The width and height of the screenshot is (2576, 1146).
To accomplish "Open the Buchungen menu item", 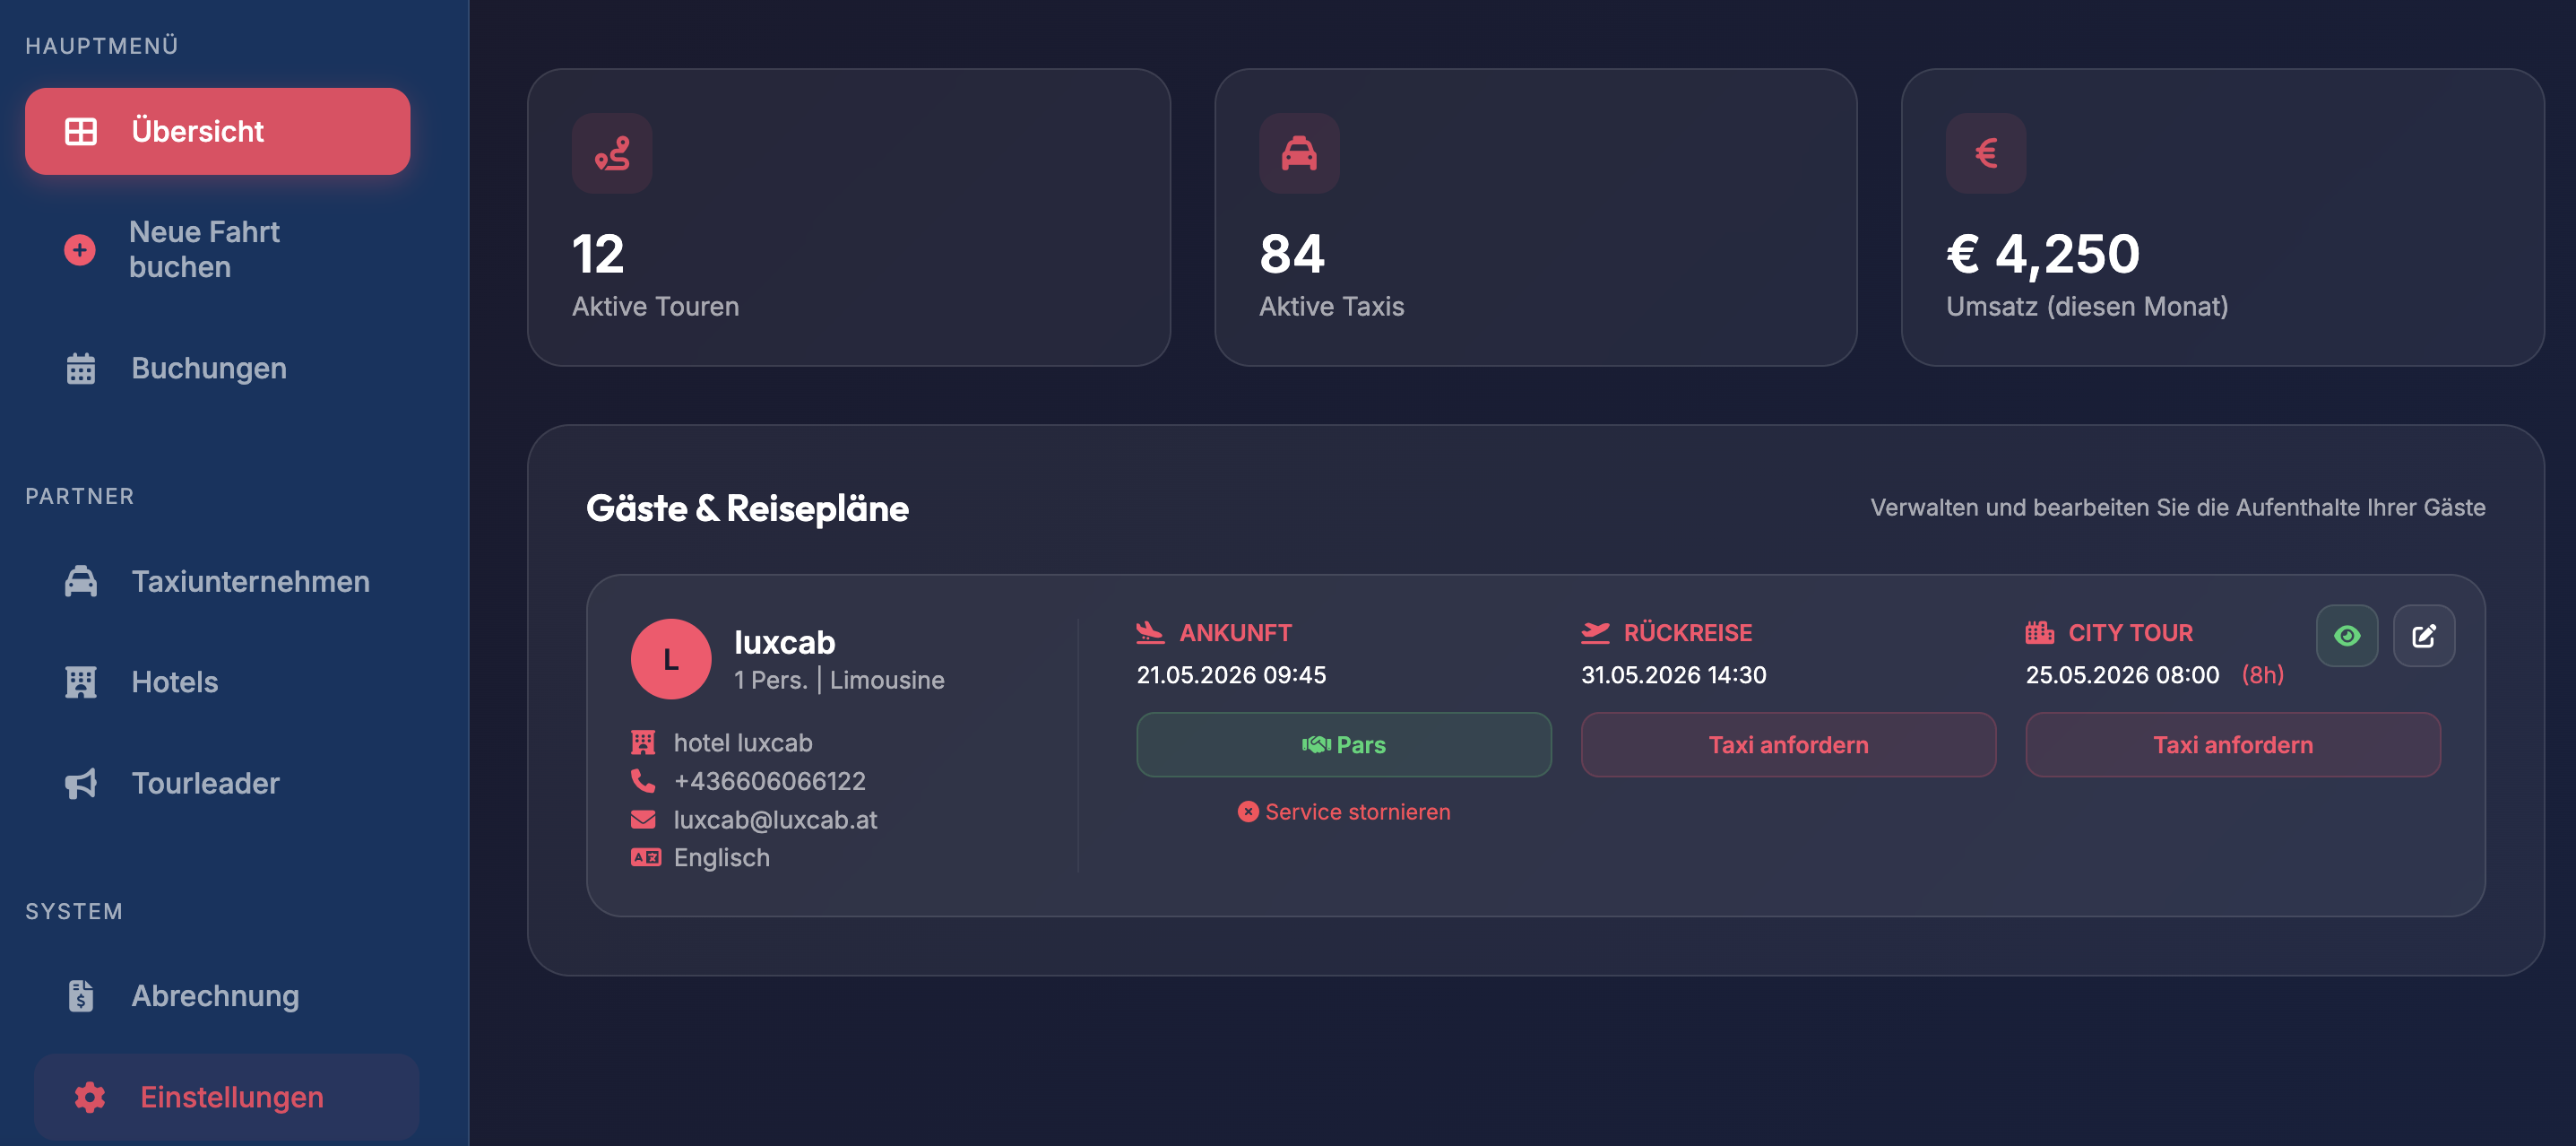I will pos(217,369).
